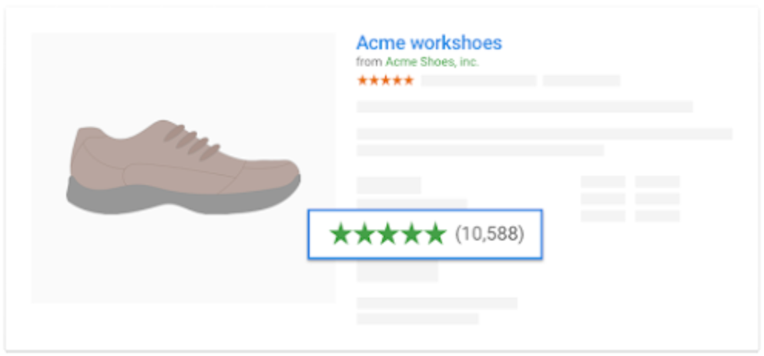Click gray placeholder block just below rating box
Viewport: 764px width, 356px height.
click(397, 271)
